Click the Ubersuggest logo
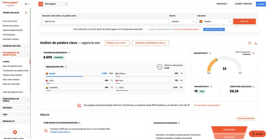Image resolution: width=267 pixels, height=139 pixels. coord(10,4)
